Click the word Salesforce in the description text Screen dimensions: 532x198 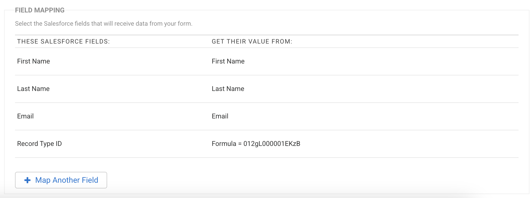[x=58, y=24]
